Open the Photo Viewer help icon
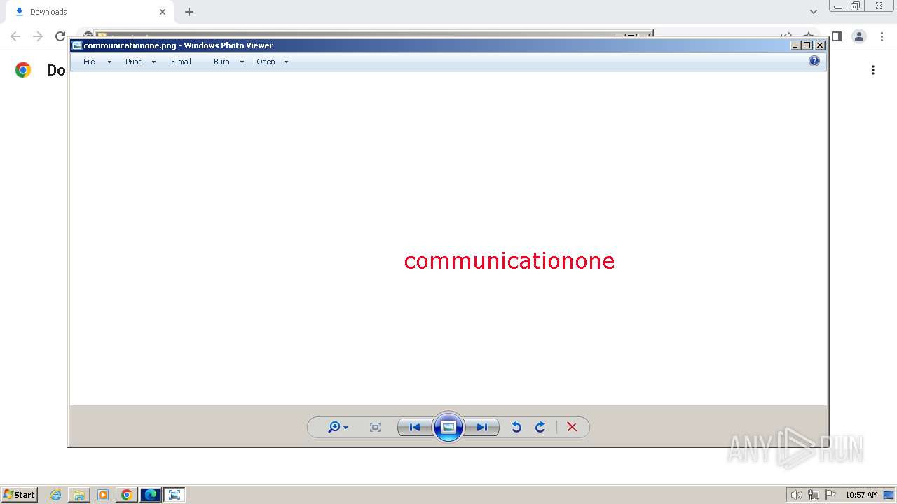This screenshot has height=504, width=897. (x=814, y=61)
